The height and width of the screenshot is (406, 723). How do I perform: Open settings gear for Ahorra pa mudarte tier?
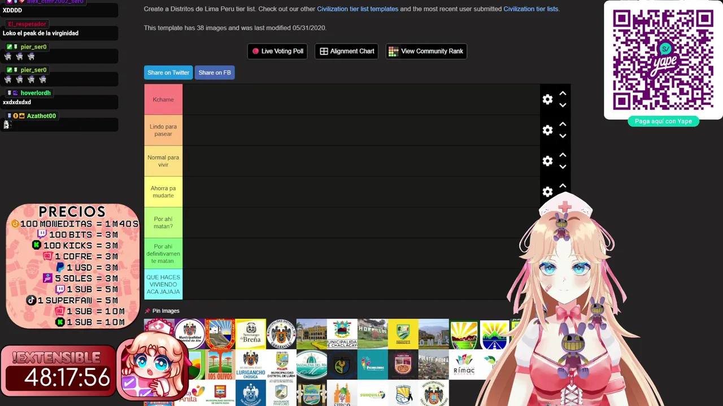547,192
